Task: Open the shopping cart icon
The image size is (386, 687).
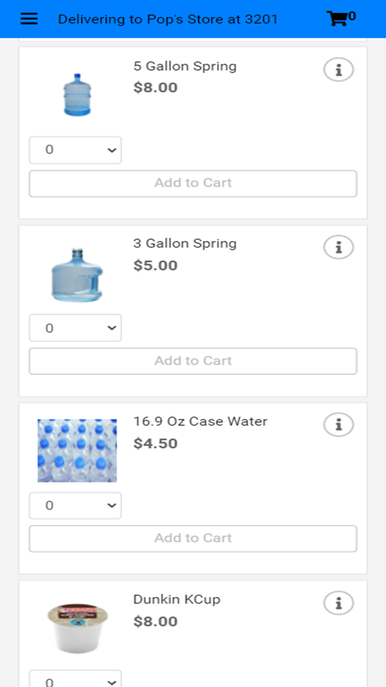Action: click(337, 18)
